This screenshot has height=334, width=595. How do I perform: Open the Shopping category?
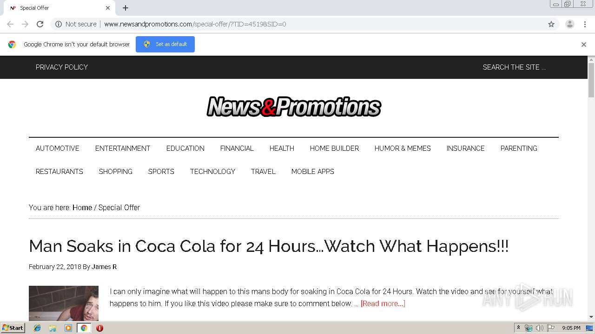[116, 172]
